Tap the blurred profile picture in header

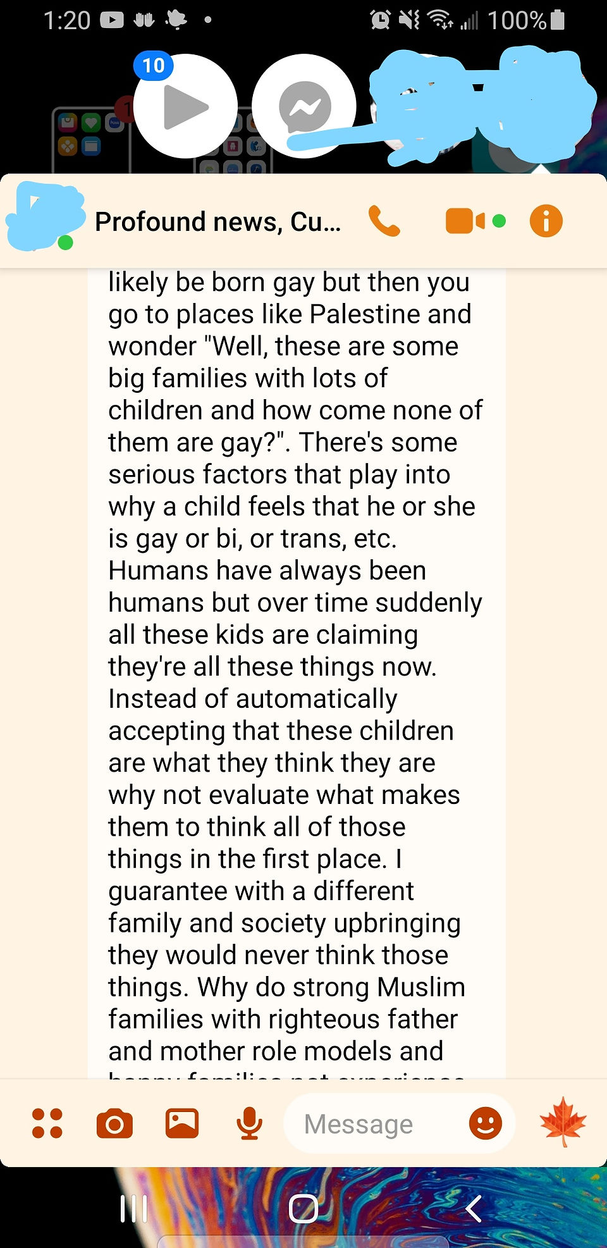(x=46, y=216)
